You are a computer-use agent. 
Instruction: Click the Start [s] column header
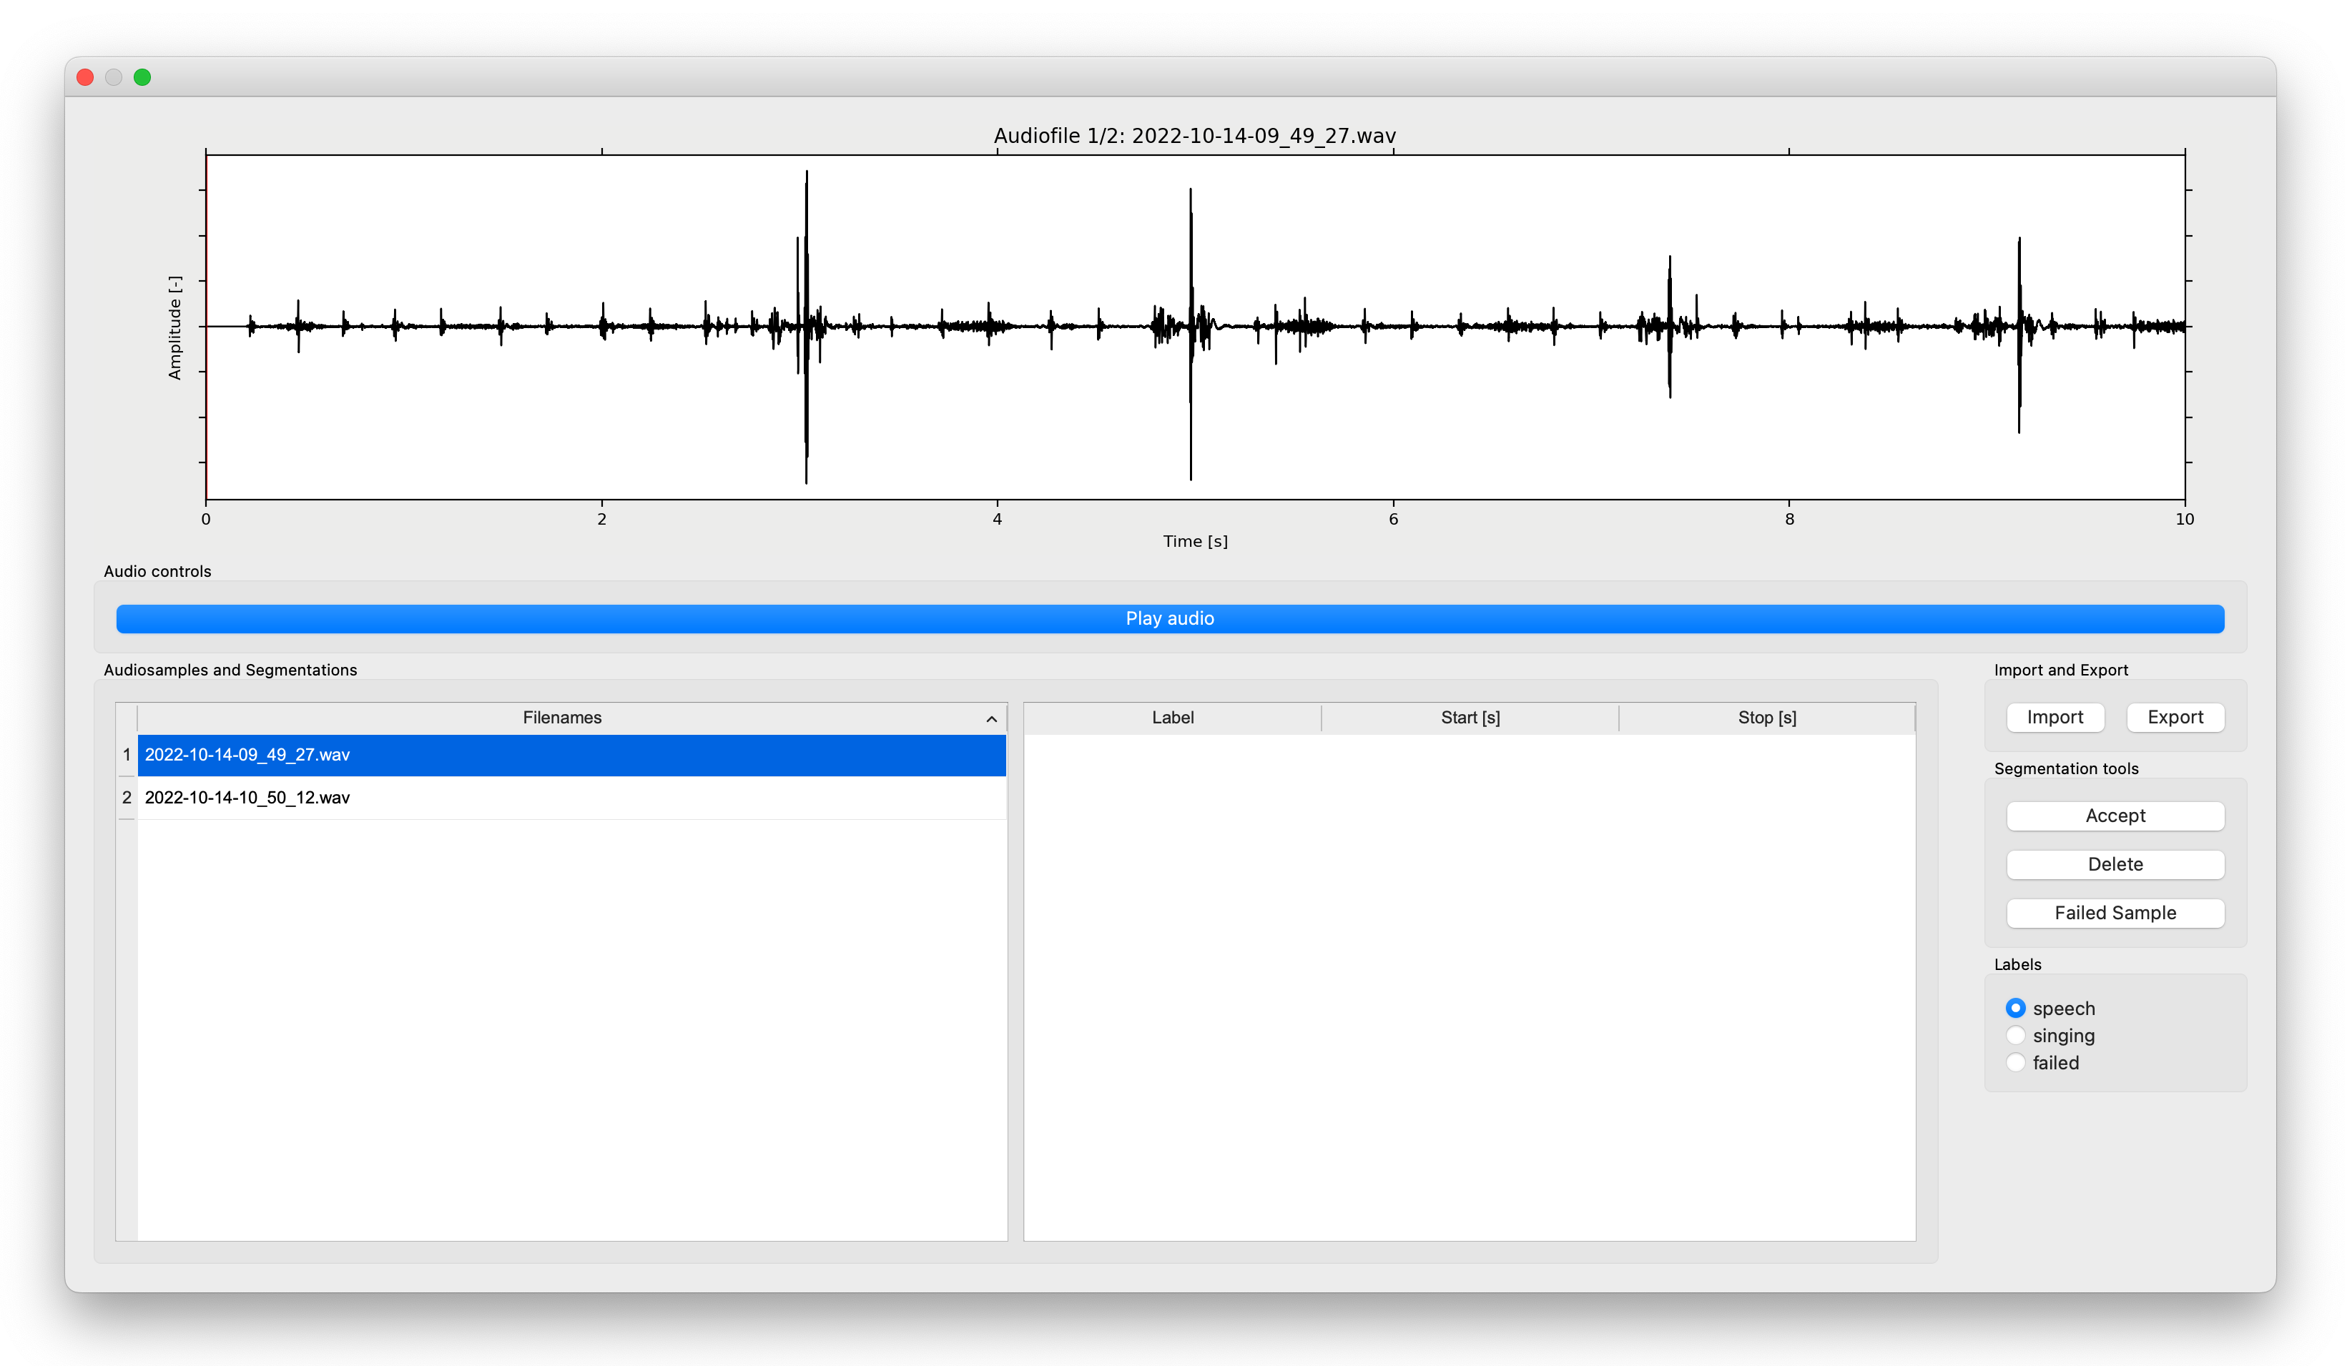tap(1470, 716)
